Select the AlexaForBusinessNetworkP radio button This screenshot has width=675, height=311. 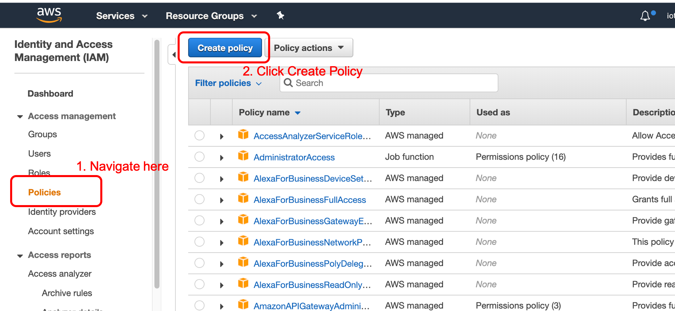pos(200,242)
